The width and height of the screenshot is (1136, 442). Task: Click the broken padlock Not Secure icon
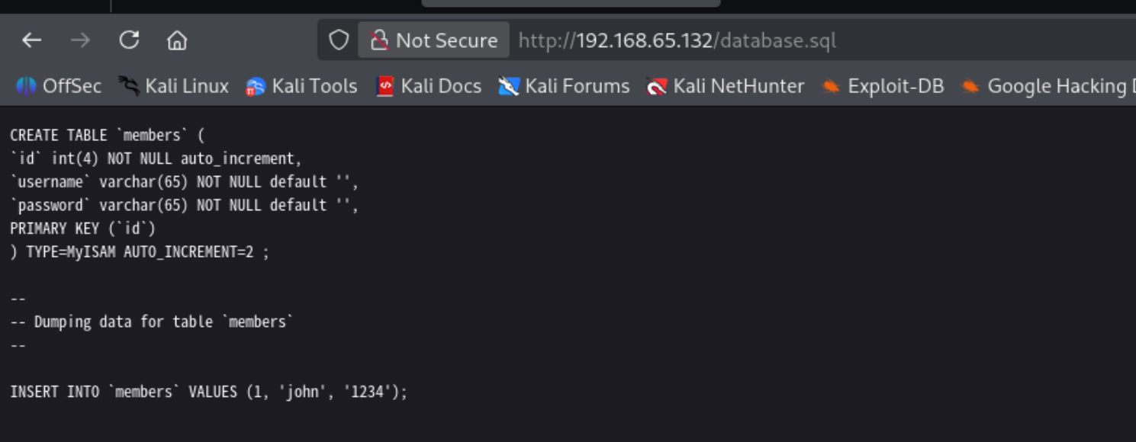tap(379, 40)
